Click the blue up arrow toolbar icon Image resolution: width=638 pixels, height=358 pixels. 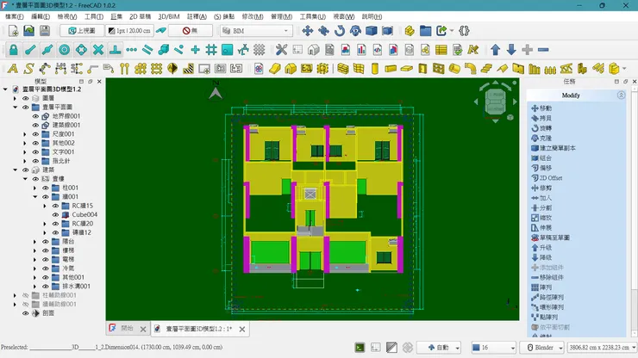pyautogui.click(x=495, y=50)
